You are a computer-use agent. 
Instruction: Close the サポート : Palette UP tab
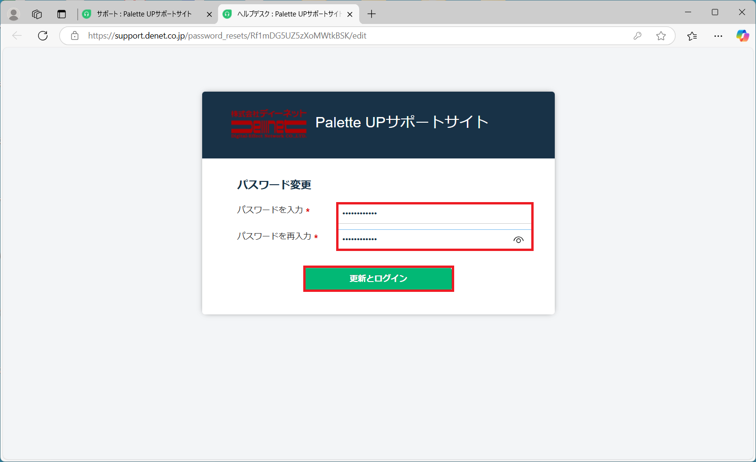(209, 15)
